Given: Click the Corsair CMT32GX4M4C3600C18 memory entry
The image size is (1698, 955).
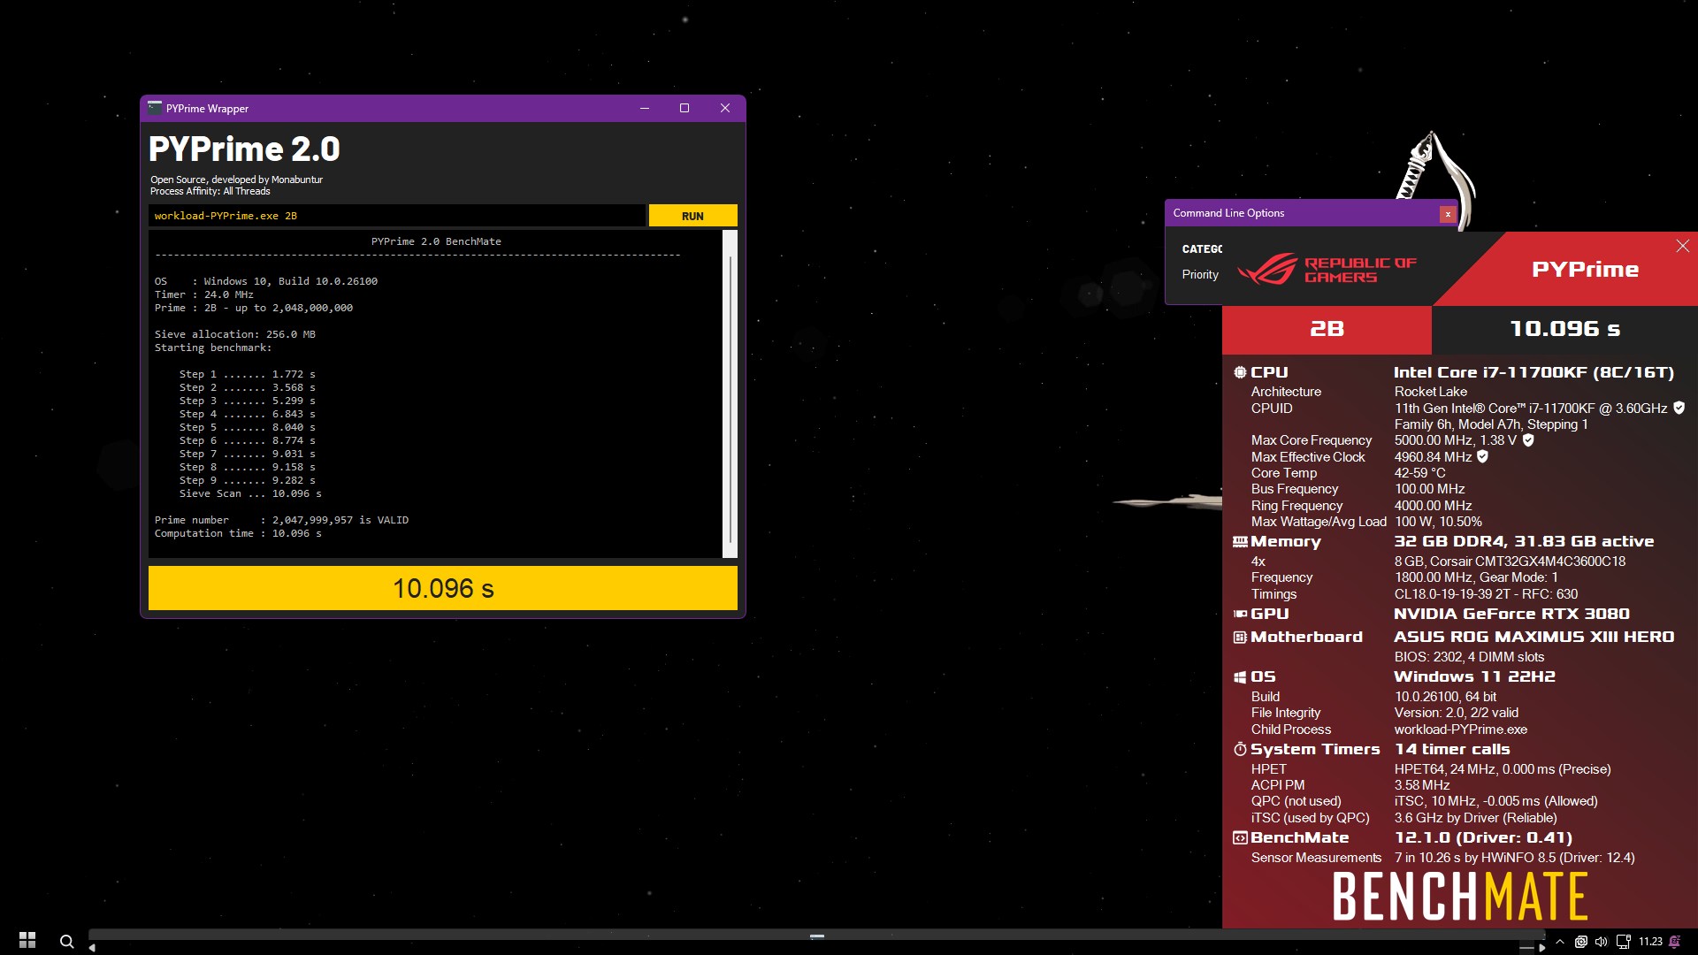Looking at the screenshot, I should tap(1510, 562).
